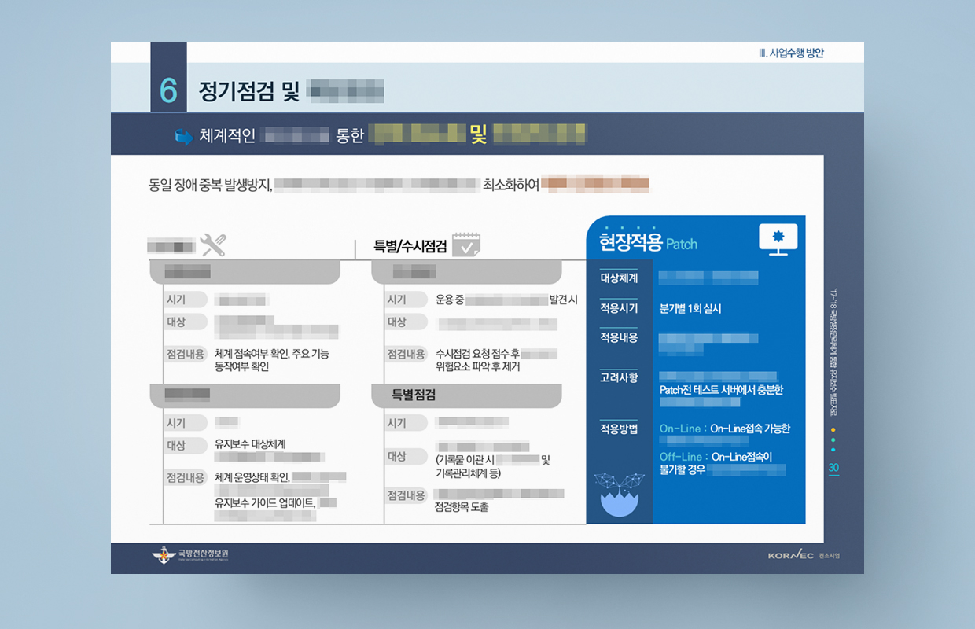Select '점검내용' label beside '체계 접속여부 확인'
This screenshot has height=629, width=975.
pos(186,354)
